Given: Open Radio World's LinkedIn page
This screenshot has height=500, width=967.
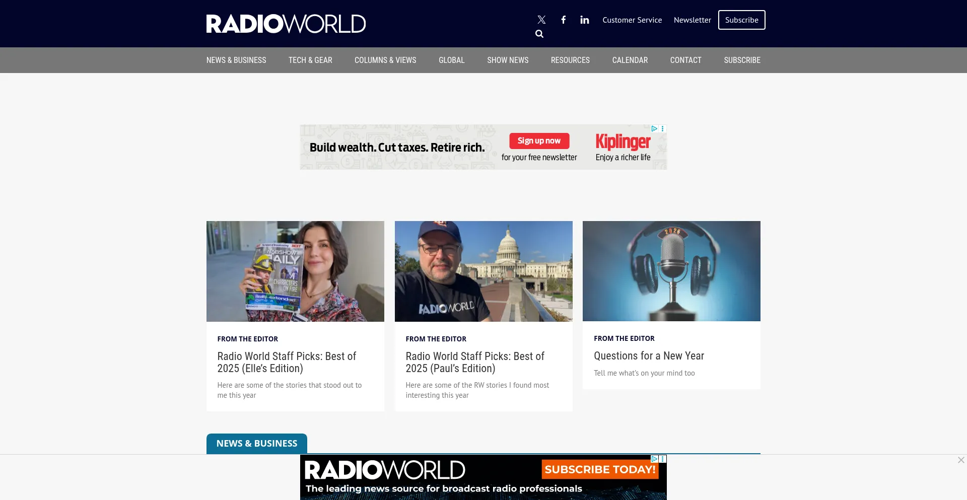Looking at the screenshot, I should 584,20.
